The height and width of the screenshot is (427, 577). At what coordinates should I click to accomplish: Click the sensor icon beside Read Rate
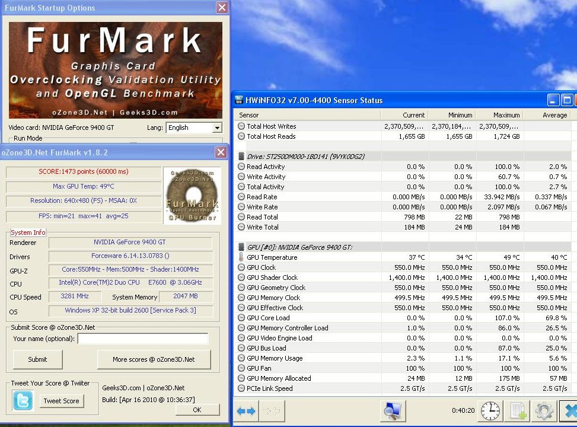tap(241, 196)
